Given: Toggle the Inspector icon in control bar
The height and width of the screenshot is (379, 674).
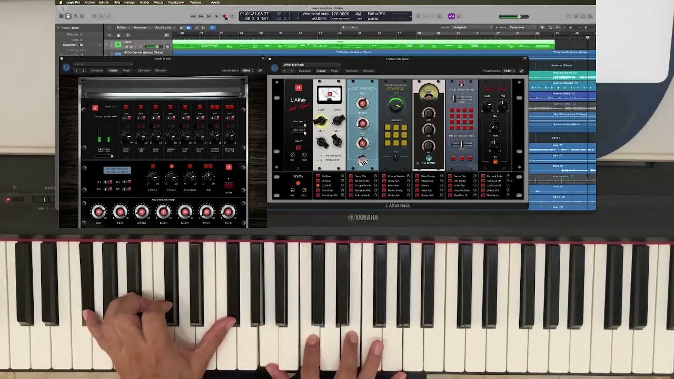Looking at the screenshot, I should 68,16.
